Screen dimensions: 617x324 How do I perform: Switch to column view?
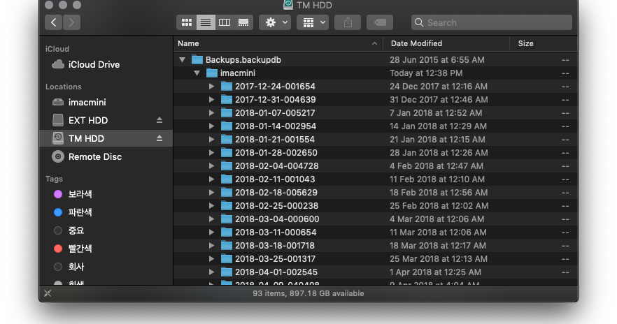point(225,22)
